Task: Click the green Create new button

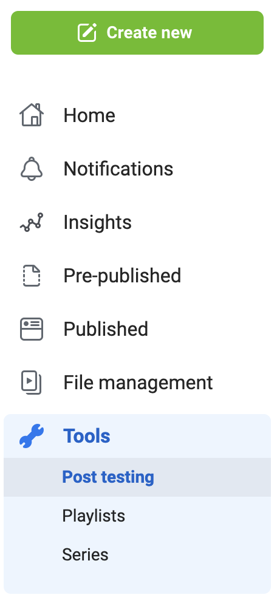Action: 137,33
